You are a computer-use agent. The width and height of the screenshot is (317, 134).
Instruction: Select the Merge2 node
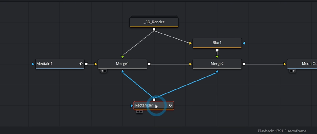(x=217, y=64)
